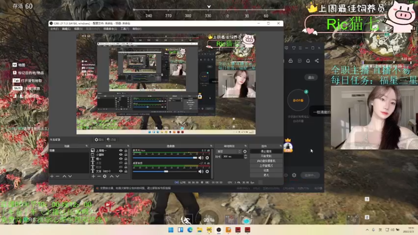Open transition properties gear in 转场特效 panel

pos(245,151)
